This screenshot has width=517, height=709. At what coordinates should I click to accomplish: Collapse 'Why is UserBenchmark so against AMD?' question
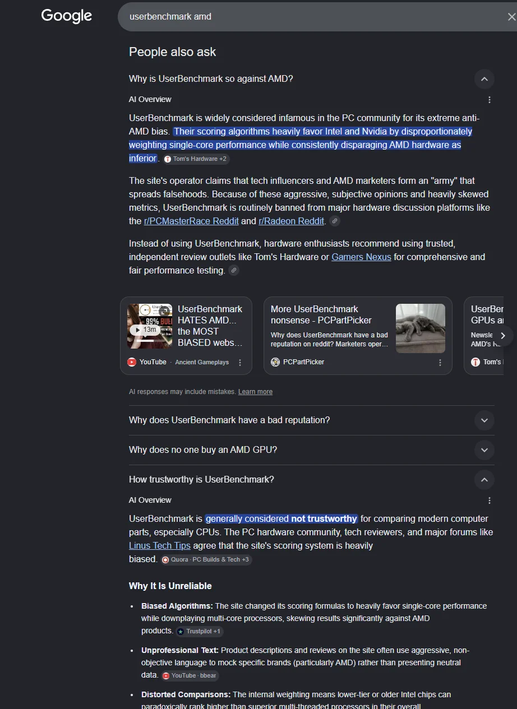pyautogui.click(x=484, y=79)
